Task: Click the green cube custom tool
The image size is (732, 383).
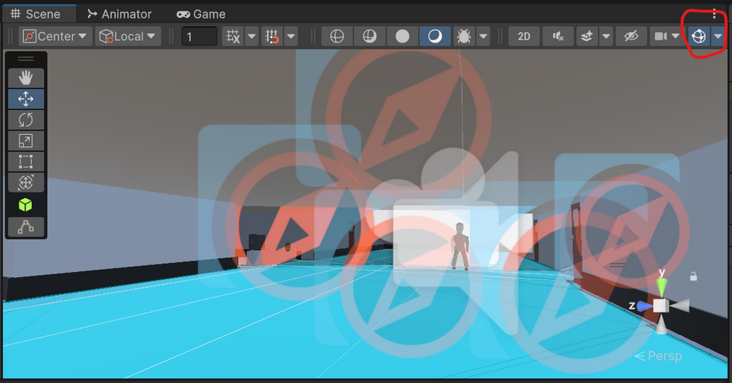Action: 25,205
